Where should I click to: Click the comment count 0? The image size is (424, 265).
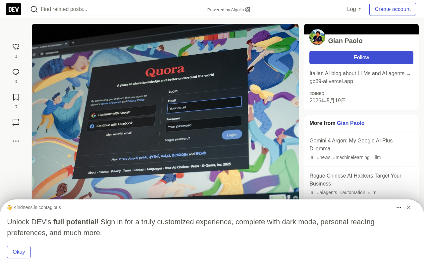[16, 81]
